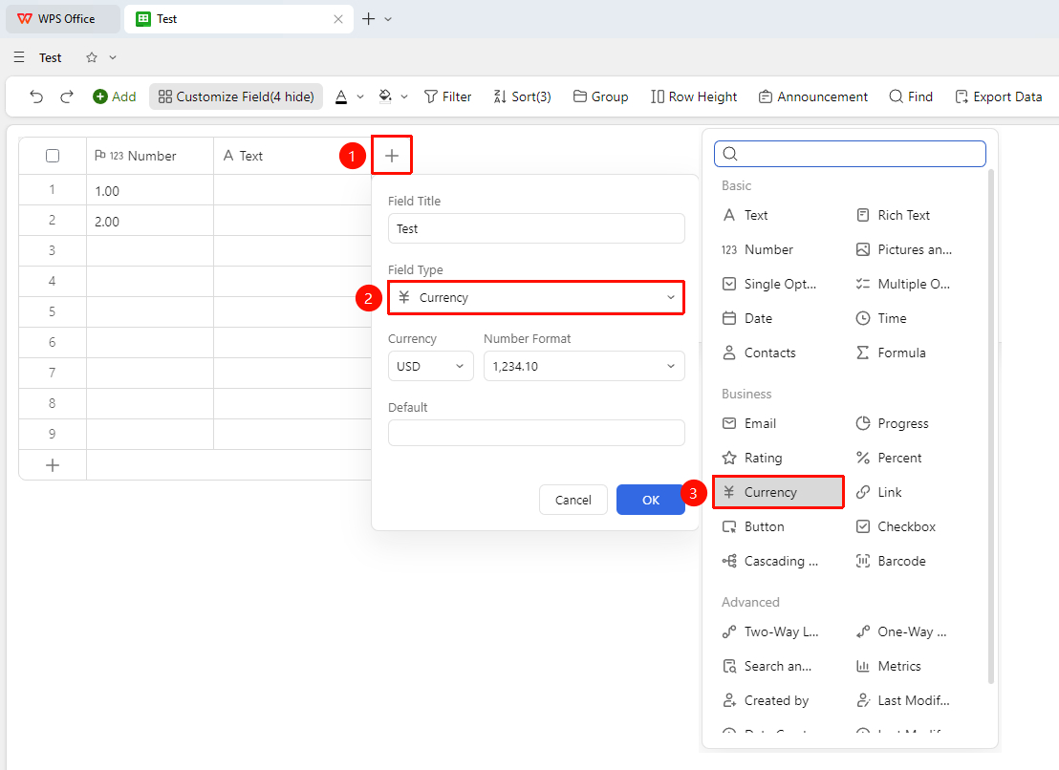The height and width of the screenshot is (770, 1059).
Task: Click the Redo arrow icon
Action: coord(66,96)
